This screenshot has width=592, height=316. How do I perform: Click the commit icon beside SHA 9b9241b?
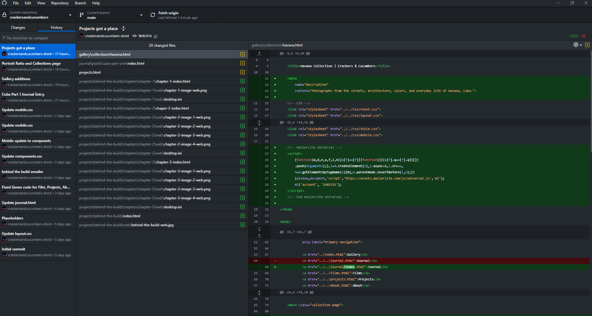[x=135, y=36]
